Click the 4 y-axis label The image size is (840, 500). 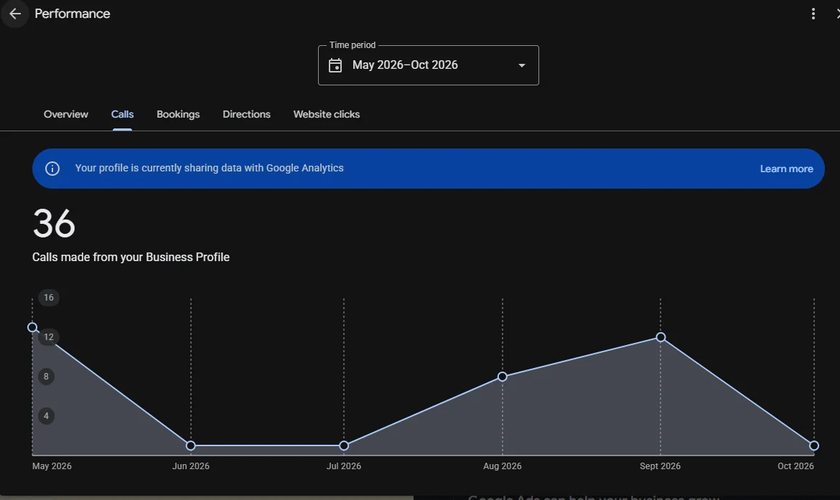point(46,416)
